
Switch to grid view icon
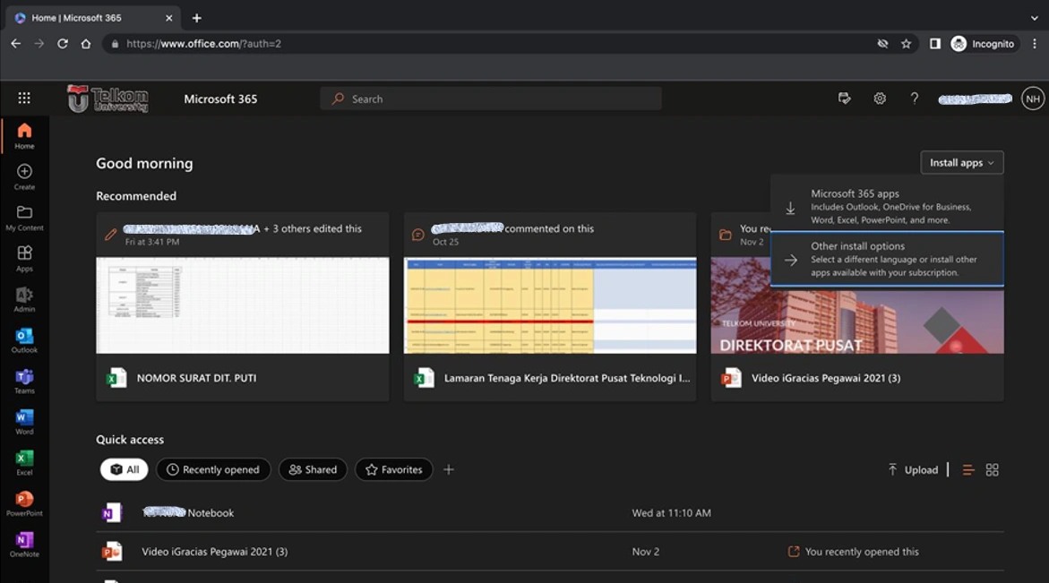[993, 470]
